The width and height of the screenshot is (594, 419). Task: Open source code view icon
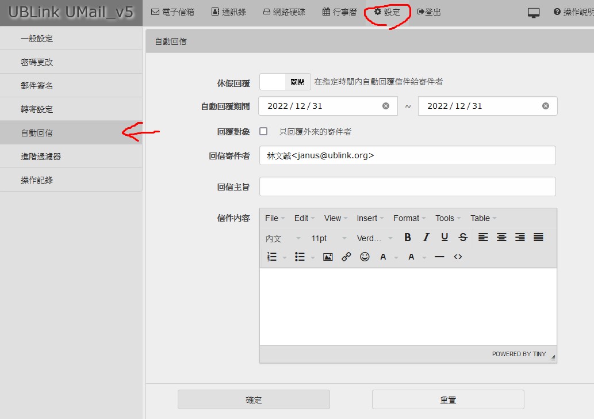point(458,257)
